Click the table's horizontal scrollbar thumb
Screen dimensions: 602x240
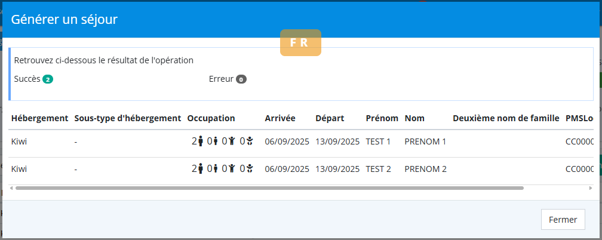coord(269,187)
